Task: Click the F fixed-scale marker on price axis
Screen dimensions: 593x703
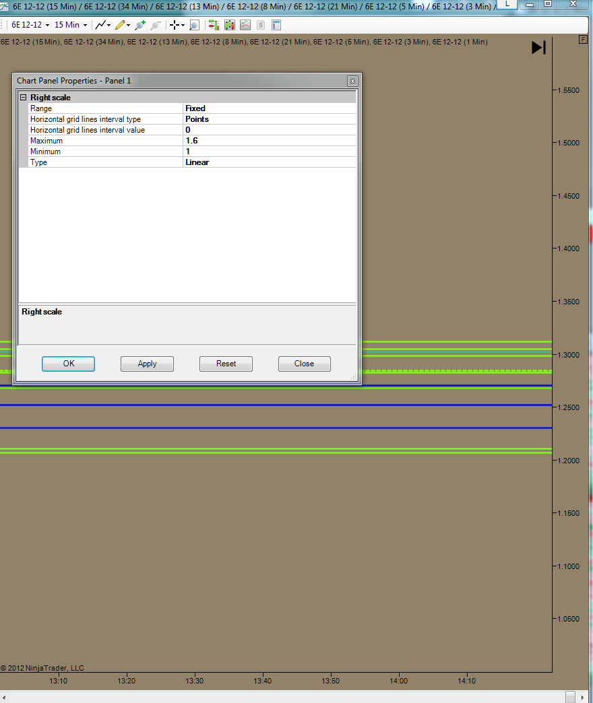Action: tap(583, 40)
